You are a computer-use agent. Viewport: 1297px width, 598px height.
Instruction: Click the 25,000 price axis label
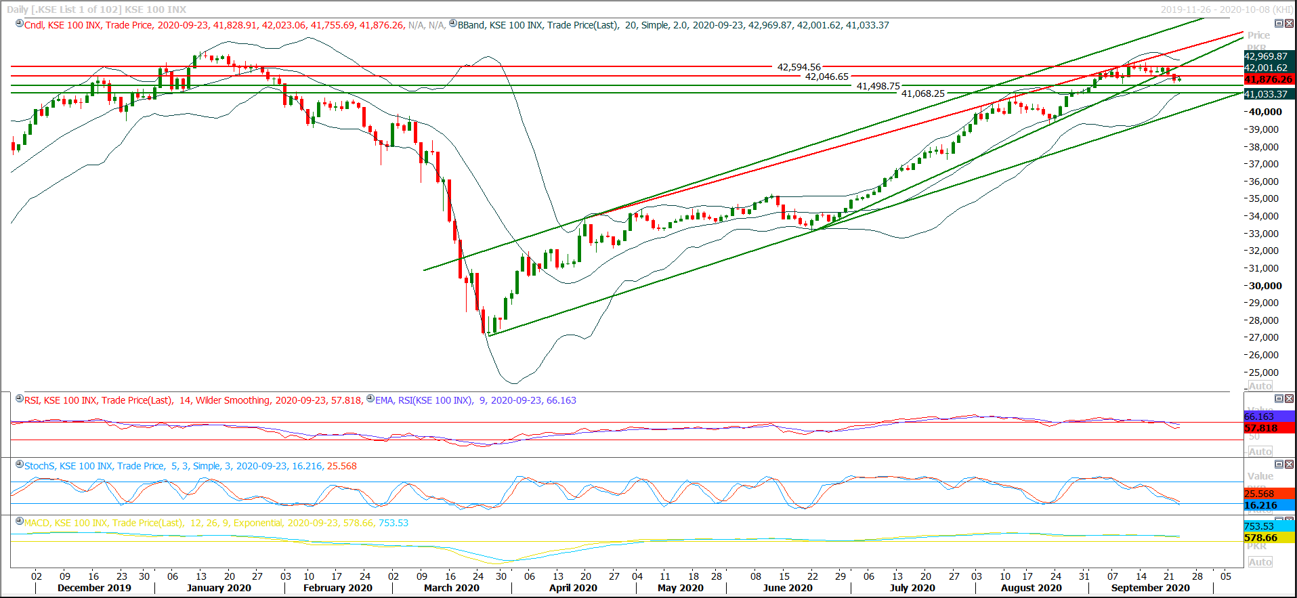1264,372
